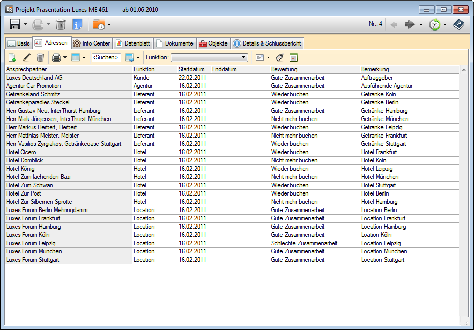The width and height of the screenshot is (474, 330).
Task: Expand the Funktion combo box
Action: 244,57
